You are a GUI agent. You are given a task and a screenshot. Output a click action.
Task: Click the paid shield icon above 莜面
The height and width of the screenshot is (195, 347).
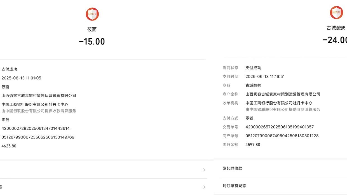click(x=92, y=14)
